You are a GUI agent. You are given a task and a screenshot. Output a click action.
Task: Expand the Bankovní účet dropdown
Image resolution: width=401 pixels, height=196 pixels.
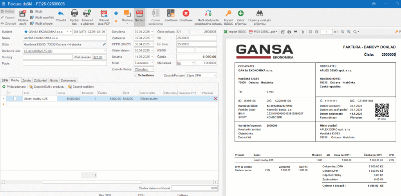click(105, 51)
